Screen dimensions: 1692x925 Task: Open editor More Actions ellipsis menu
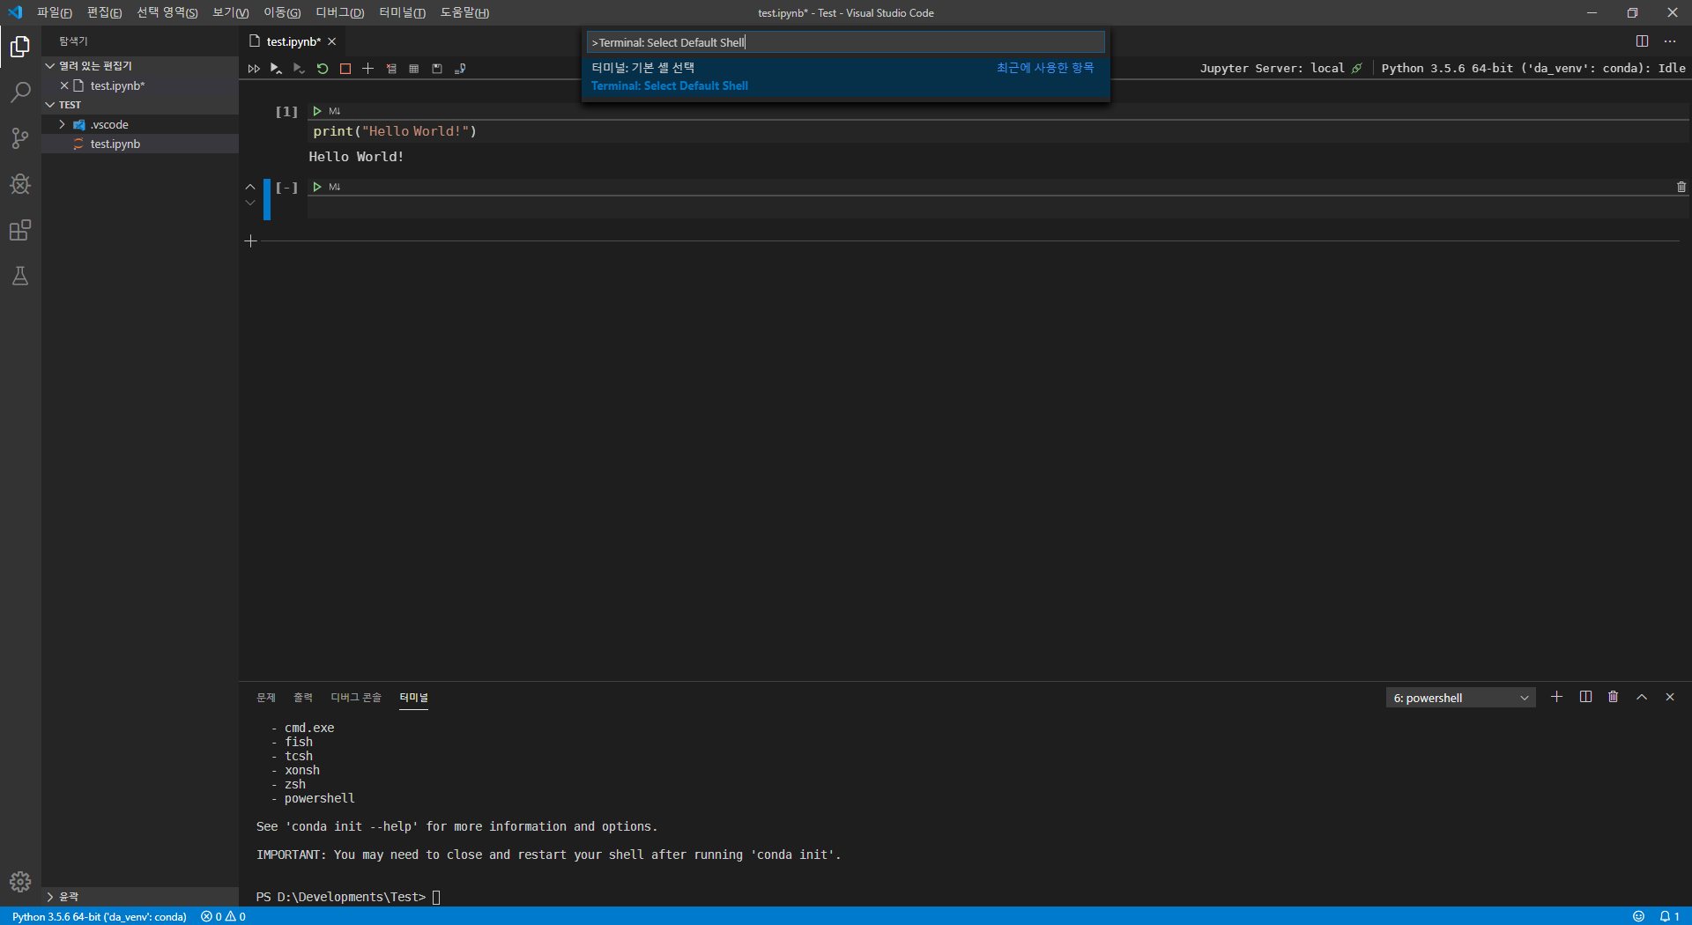point(1670,41)
